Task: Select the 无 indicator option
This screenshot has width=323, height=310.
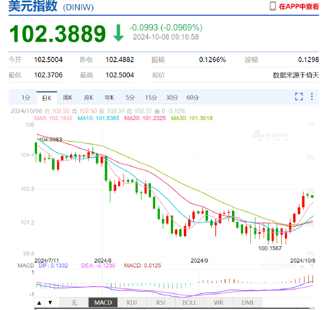Action: 74,302
